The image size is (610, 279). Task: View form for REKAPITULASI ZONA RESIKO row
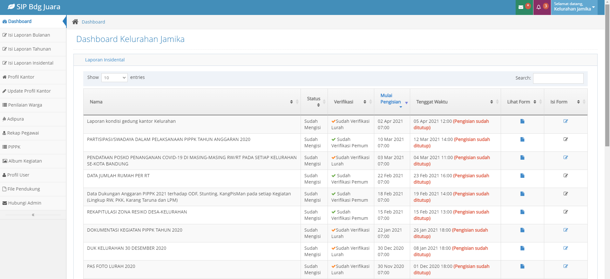[522, 212]
